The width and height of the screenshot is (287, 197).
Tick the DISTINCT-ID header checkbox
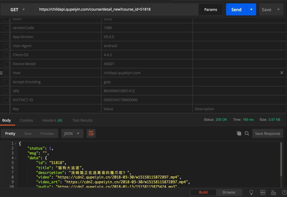tap(6, 100)
